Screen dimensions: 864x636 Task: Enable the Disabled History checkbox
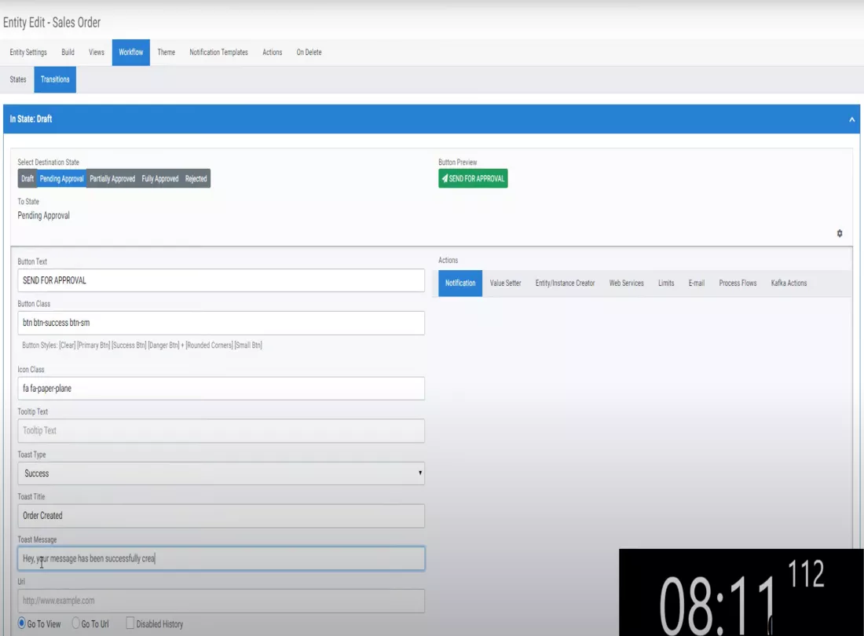tap(130, 623)
